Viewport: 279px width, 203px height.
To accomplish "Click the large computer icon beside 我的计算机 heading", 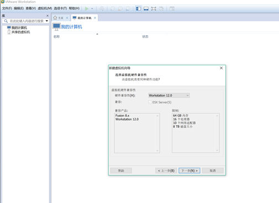I will (x=56, y=27).
